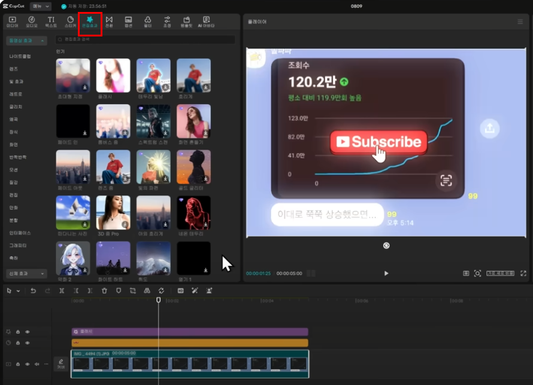Lock the main video track
This screenshot has width=533, height=385.
[18, 364]
